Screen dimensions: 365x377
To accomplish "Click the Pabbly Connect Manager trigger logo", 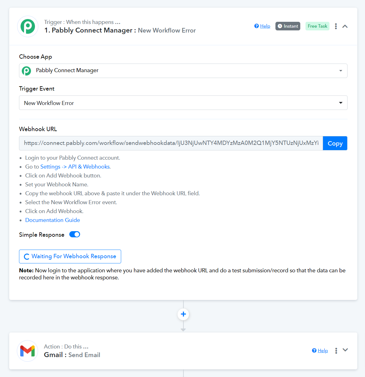I will [28, 26].
